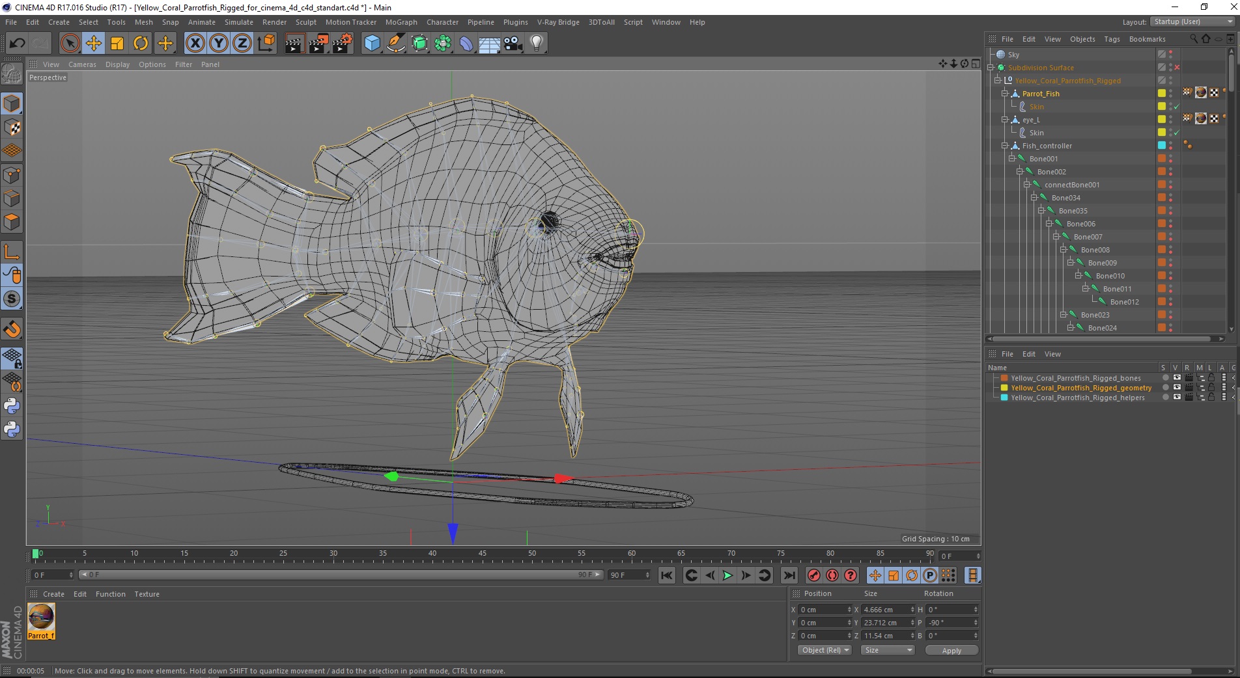Screen dimensions: 1240x678
Task: Switch to Model mode
Action: pos(12,104)
